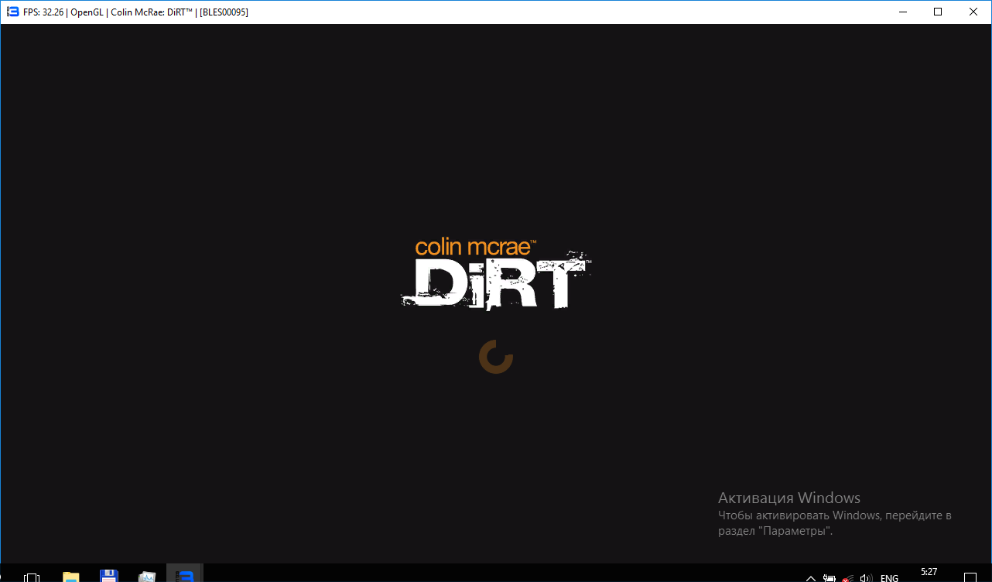Close the Colin McRae DiRT window
This screenshot has height=582, width=992.
pyautogui.click(x=973, y=12)
